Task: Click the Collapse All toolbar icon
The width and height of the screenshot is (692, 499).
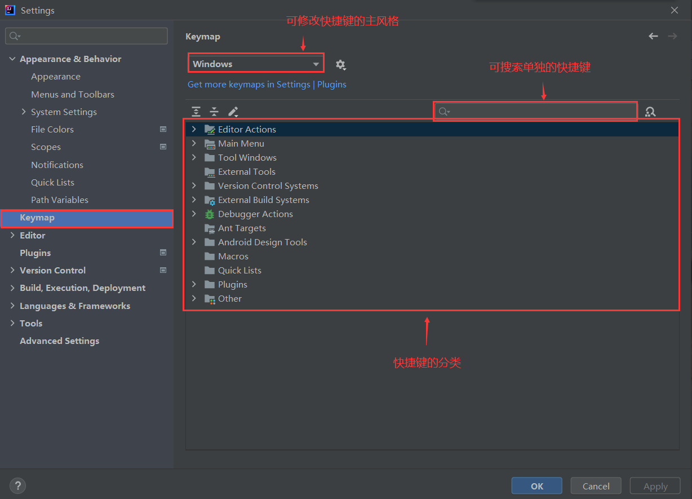Action: pyautogui.click(x=214, y=112)
